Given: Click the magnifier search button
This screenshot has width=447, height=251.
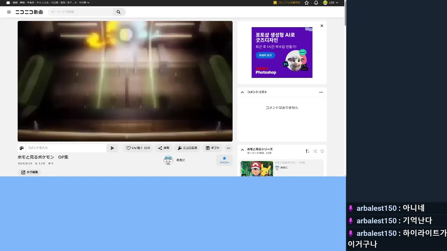Looking at the screenshot, I should click(119, 12).
